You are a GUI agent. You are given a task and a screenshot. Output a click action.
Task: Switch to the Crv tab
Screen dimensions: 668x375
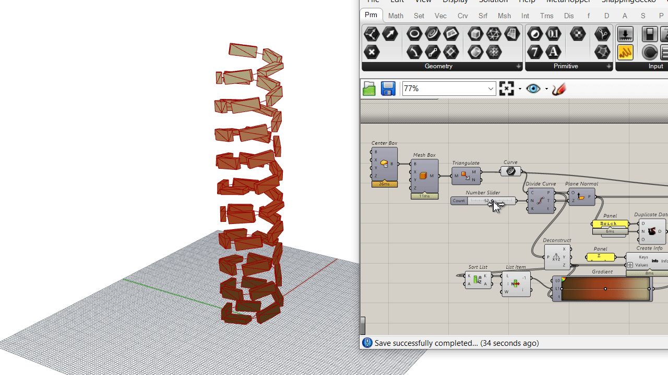(462, 16)
